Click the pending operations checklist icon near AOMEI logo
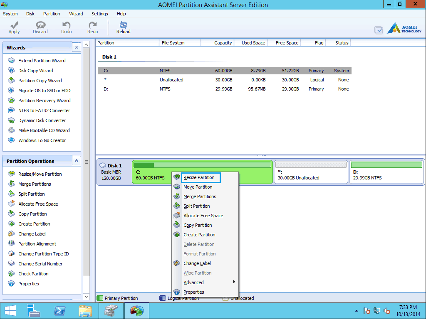Image resolution: width=426 pixels, height=319 pixels. (x=379, y=30)
